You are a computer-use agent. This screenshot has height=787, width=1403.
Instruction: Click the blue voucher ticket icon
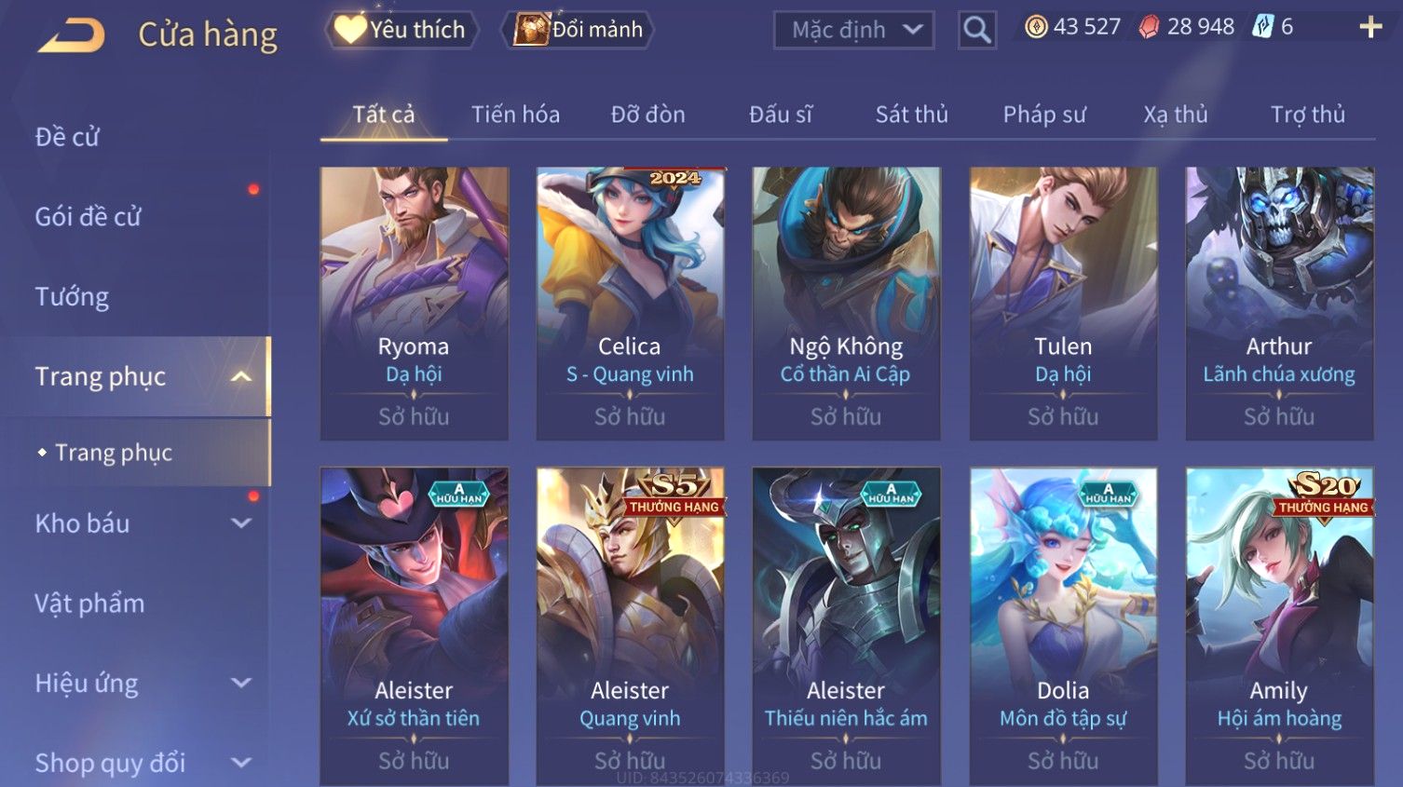(x=1262, y=27)
